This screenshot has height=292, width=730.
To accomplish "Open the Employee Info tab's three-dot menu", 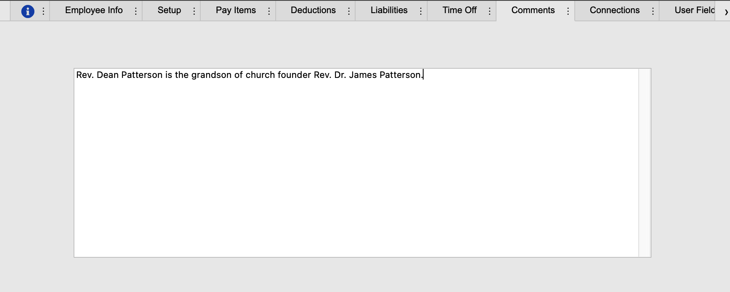I will (x=136, y=11).
